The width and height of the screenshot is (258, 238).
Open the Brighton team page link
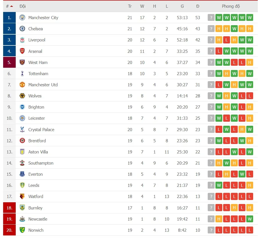coord(36,107)
